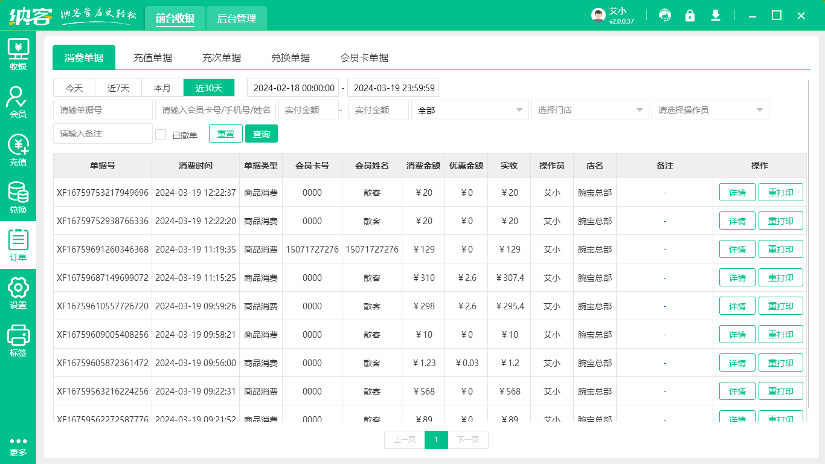Click the lock icon in title bar
Viewport: 825px width, 464px height.
tap(690, 15)
